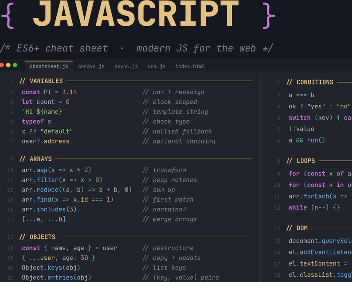Click the "// can't reassign" comment
Viewport: 352px width, 282px height.
click(173, 92)
